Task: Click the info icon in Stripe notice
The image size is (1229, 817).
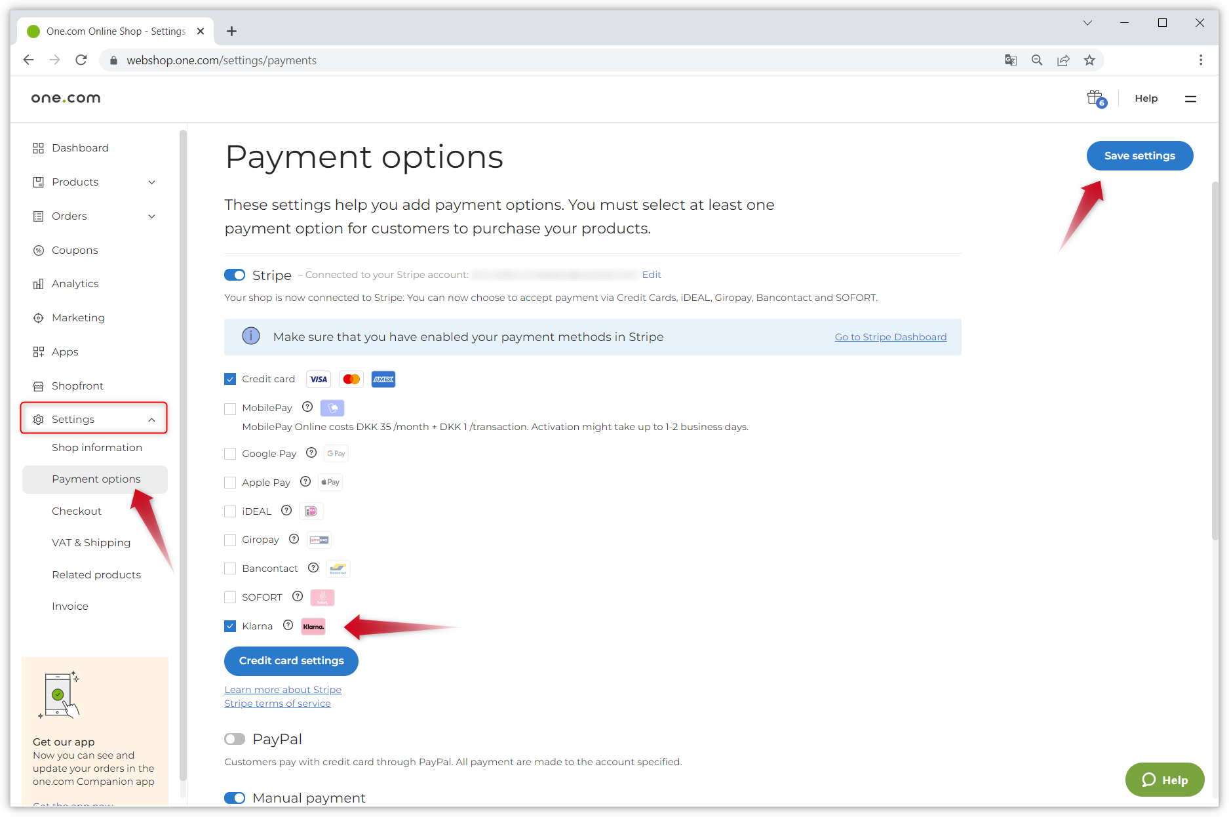Action: click(x=251, y=336)
